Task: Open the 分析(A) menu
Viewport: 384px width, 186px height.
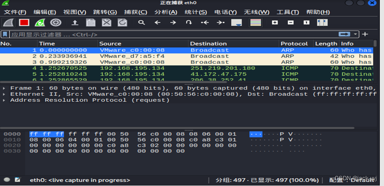Action: 166,12
